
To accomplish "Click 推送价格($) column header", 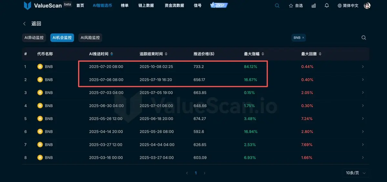I will click(x=204, y=54).
